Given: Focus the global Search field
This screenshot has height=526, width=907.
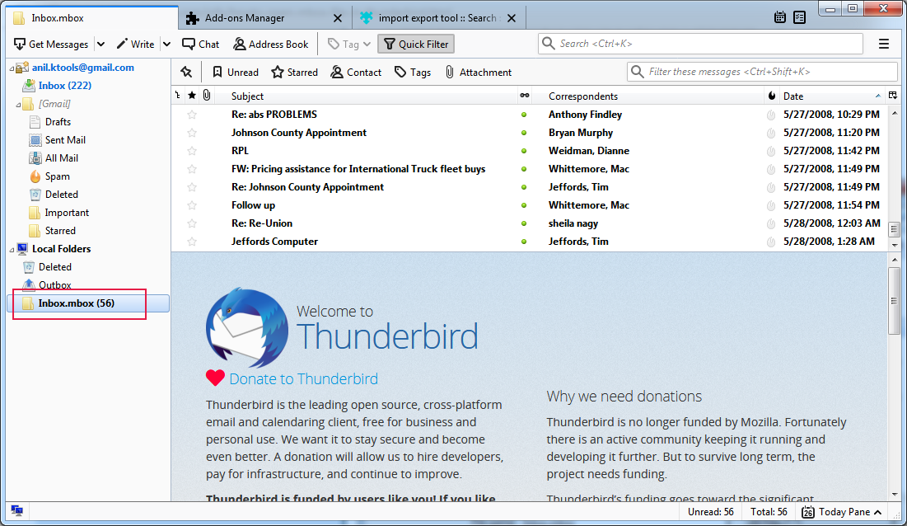Looking at the screenshot, I should pyautogui.click(x=700, y=44).
